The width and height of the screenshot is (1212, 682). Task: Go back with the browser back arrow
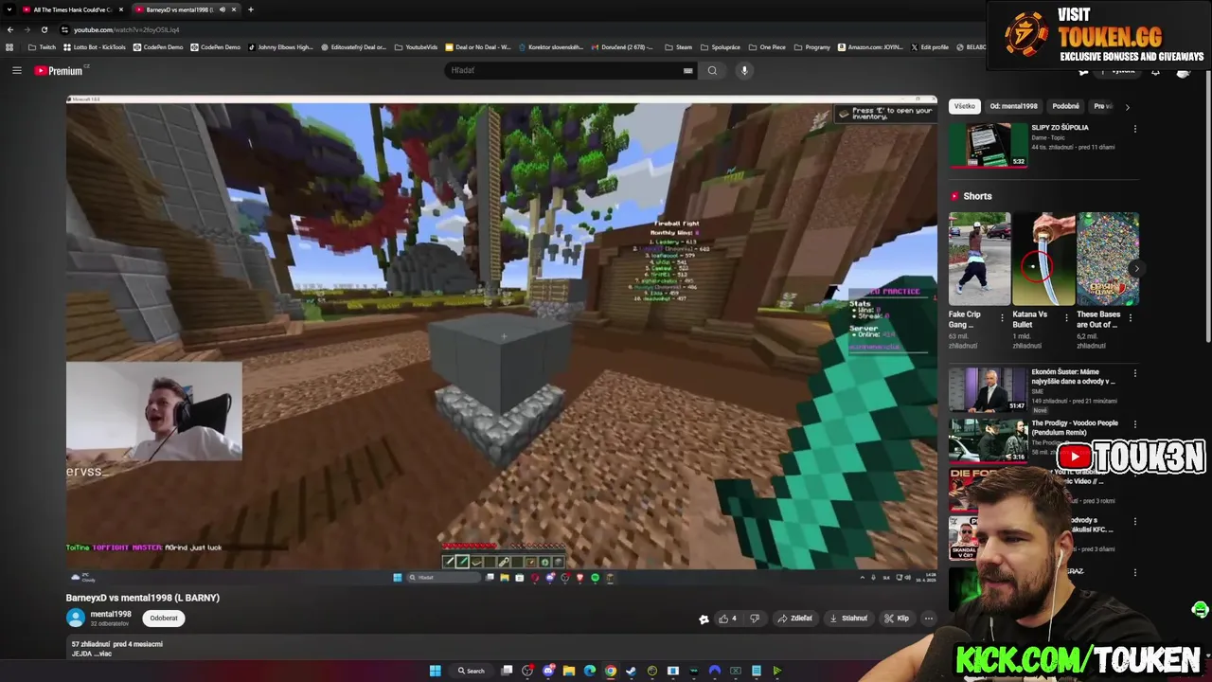9,29
